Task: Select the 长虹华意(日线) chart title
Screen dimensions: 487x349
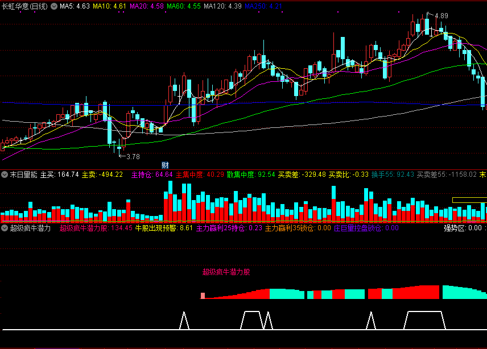Action: pos(25,6)
